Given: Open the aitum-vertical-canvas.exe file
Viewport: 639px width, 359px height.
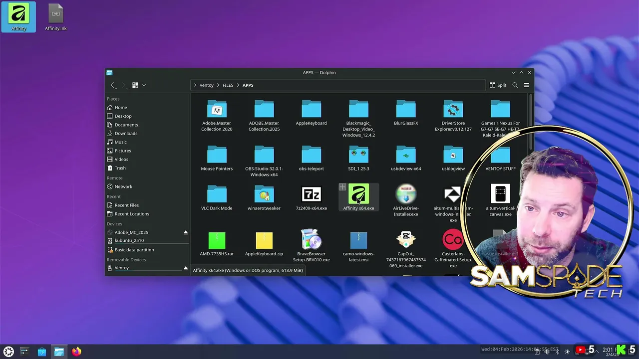Looking at the screenshot, I should tap(500, 200).
